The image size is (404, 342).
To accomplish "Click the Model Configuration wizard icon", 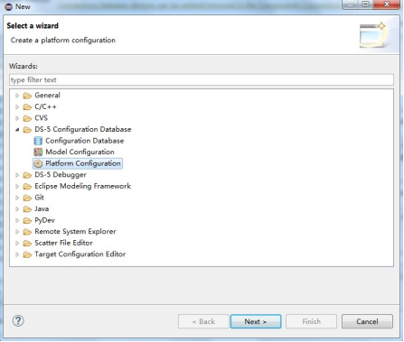I will point(38,153).
